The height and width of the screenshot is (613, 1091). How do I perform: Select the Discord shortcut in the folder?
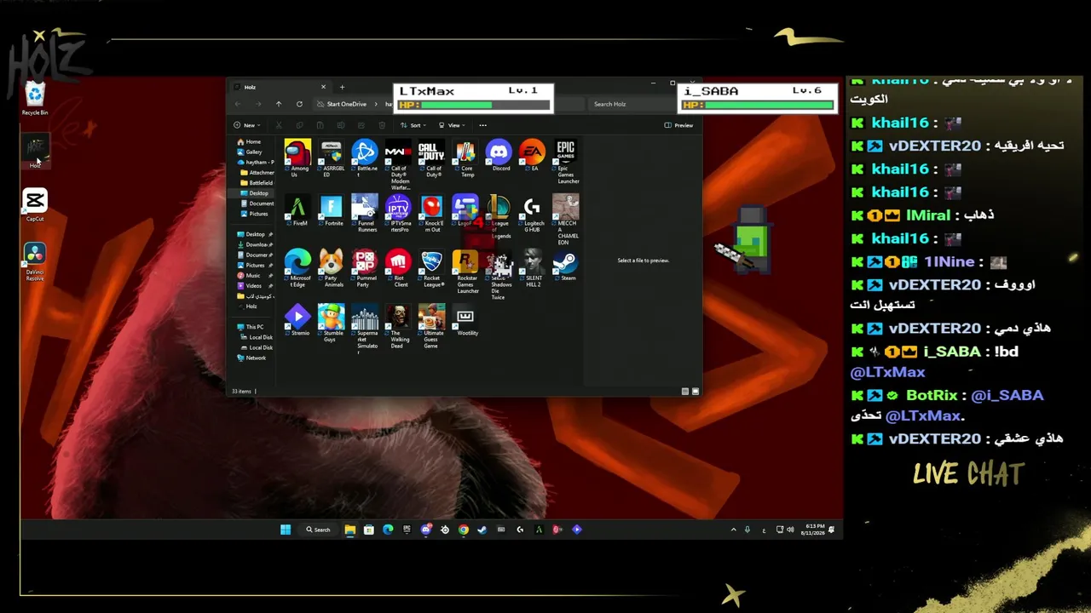pos(499,155)
